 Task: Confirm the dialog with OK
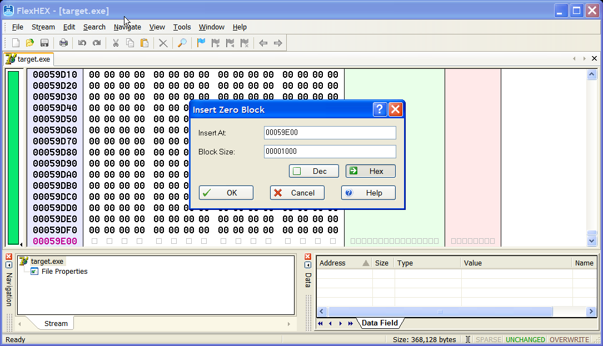tap(226, 193)
